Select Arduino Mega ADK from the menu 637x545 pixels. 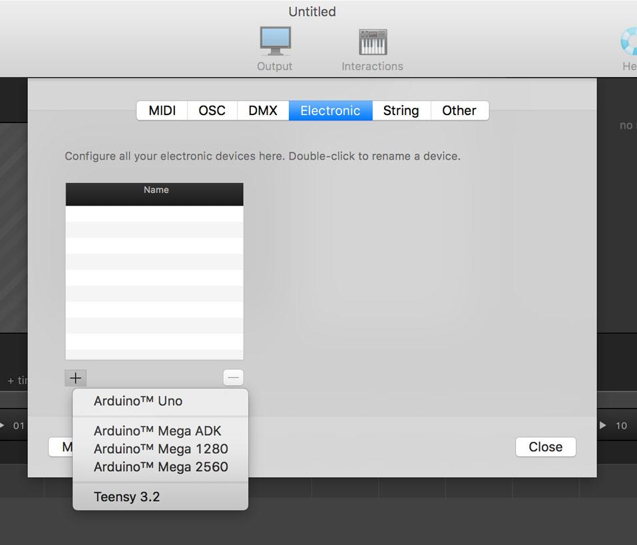157,431
